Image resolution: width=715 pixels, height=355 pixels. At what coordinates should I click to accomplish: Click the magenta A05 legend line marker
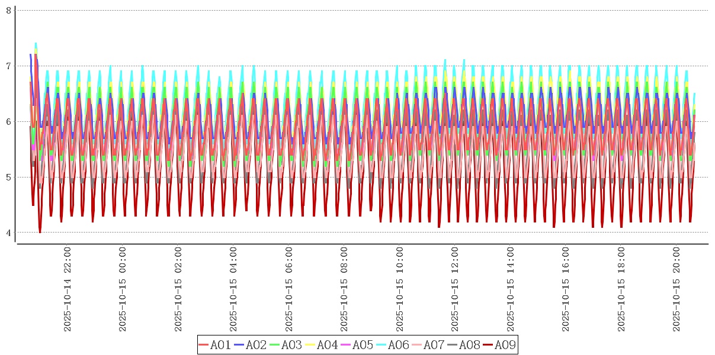[346, 345]
